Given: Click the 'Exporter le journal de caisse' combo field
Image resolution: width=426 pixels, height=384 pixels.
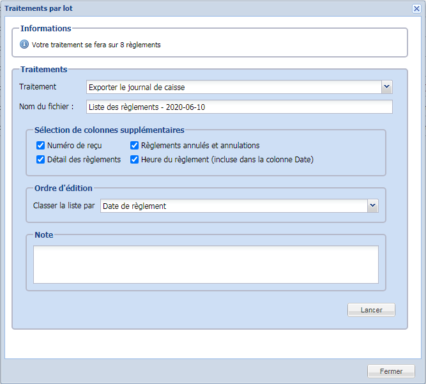Looking at the screenshot, I should pyautogui.click(x=233, y=87).
